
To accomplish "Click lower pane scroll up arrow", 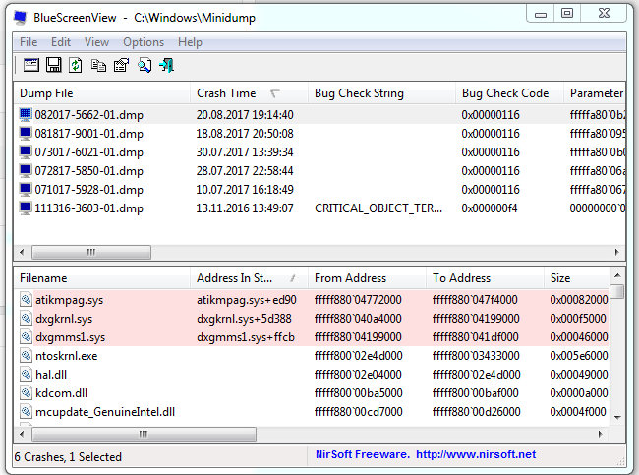I will click(x=617, y=275).
